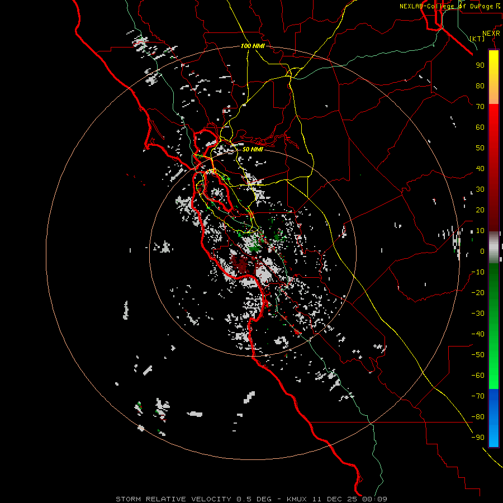Click the gray zero-velocity band on the color bar

click(493, 248)
